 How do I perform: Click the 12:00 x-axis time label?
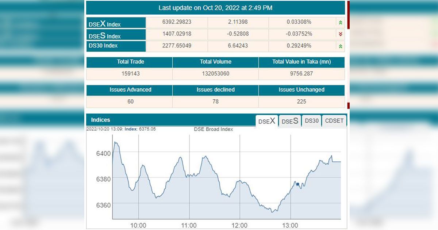coord(240,225)
